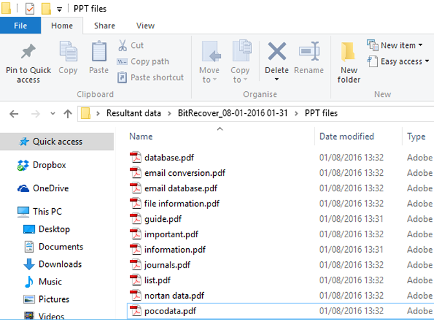This screenshot has width=434, height=320.
Task: Switch to the Share ribbon tab
Action: [105, 25]
